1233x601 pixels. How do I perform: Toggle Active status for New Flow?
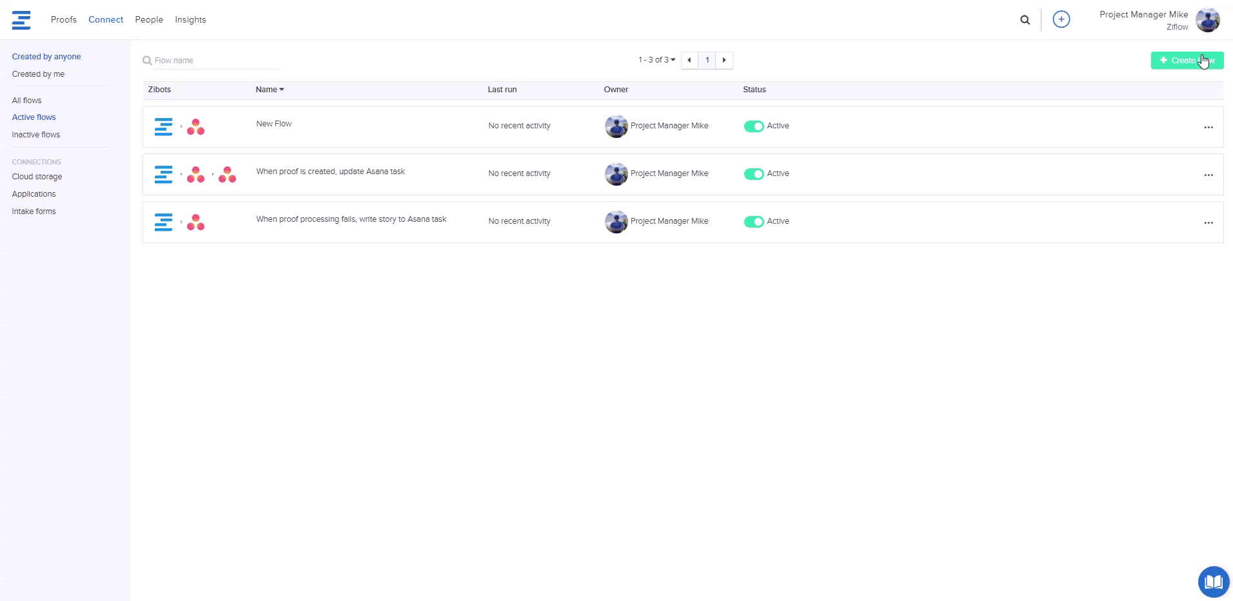(753, 126)
